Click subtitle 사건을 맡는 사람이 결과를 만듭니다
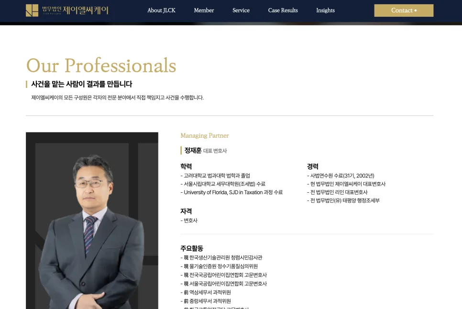Image resolution: width=462 pixels, height=309 pixels. coord(82,84)
